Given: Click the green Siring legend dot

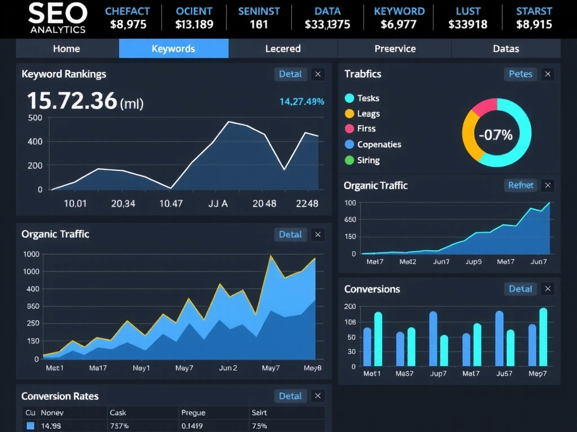Looking at the screenshot, I should tap(349, 160).
